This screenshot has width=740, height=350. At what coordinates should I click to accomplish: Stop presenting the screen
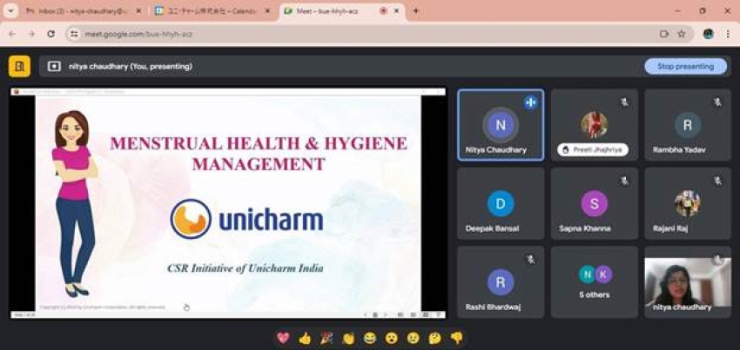[685, 66]
